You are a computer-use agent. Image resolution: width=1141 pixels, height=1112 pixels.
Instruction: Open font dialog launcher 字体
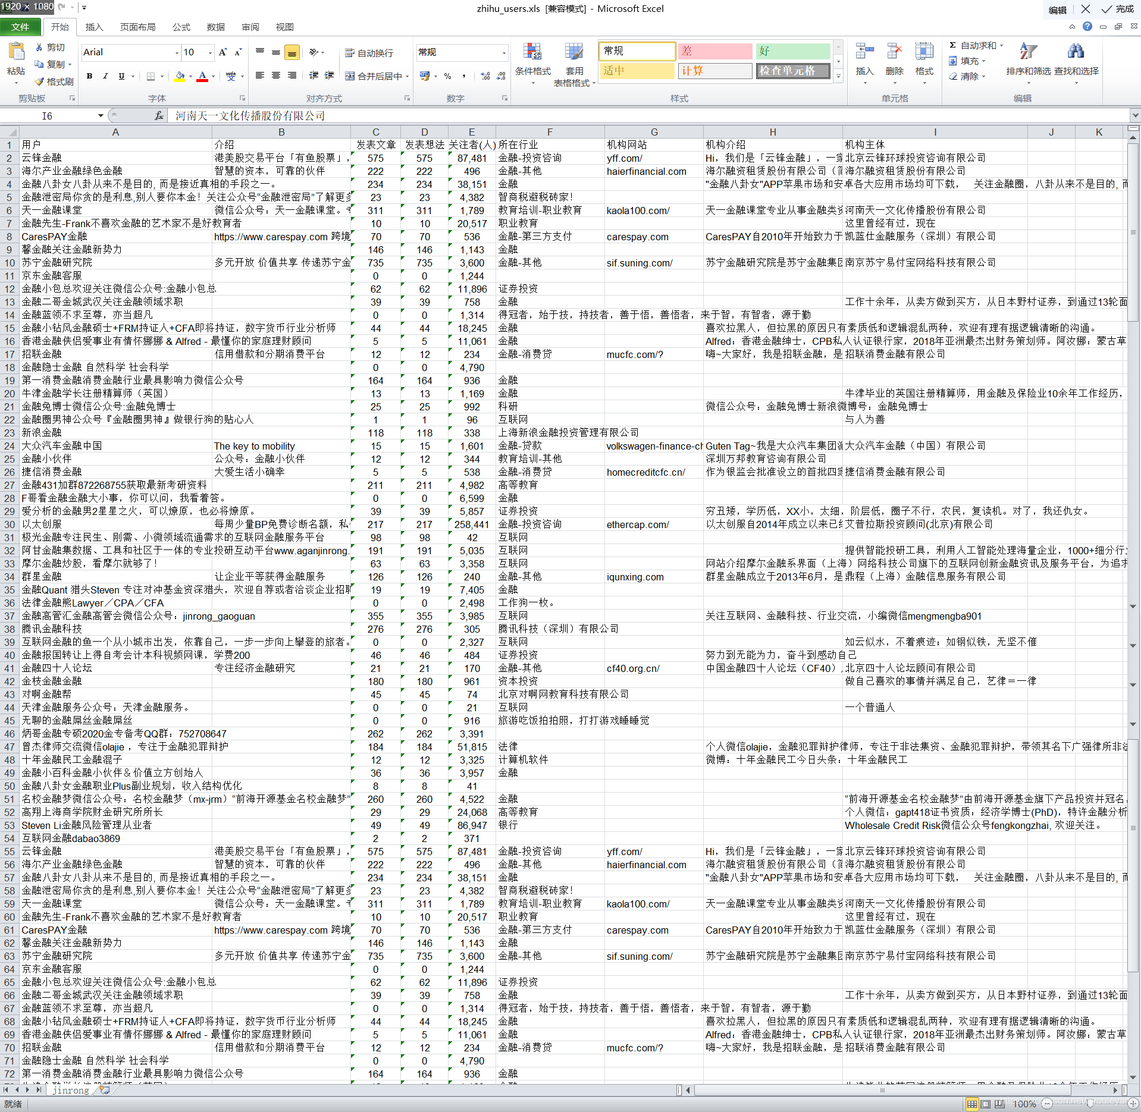pos(242,98)
